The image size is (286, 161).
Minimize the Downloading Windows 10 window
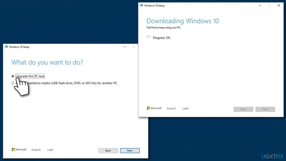(260, 6)
